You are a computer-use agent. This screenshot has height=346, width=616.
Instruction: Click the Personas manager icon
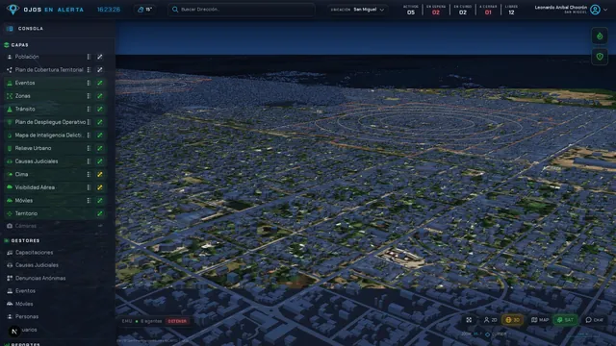pos(10,316)
